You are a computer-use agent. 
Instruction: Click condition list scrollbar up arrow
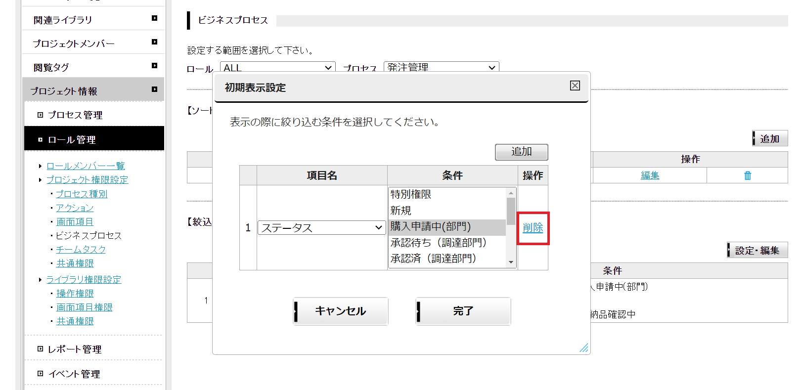coord(511,193)
